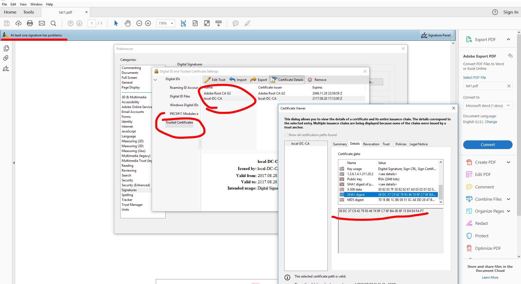The image size is (521, 284).
Task: Remove tat1.pdf from selected file field
Action: 509,86
